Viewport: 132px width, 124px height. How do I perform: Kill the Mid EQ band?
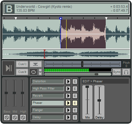(x=15, y=117)
